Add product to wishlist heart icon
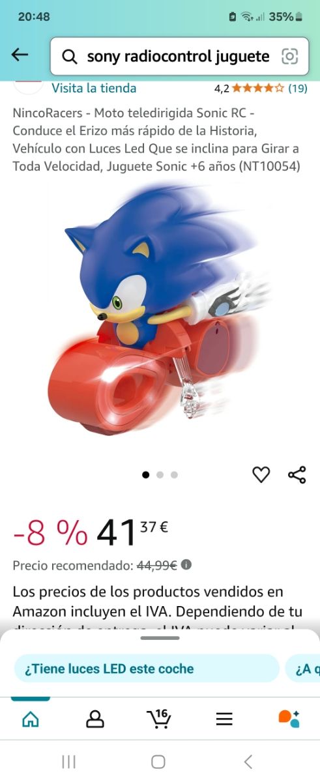 [261, 474]
